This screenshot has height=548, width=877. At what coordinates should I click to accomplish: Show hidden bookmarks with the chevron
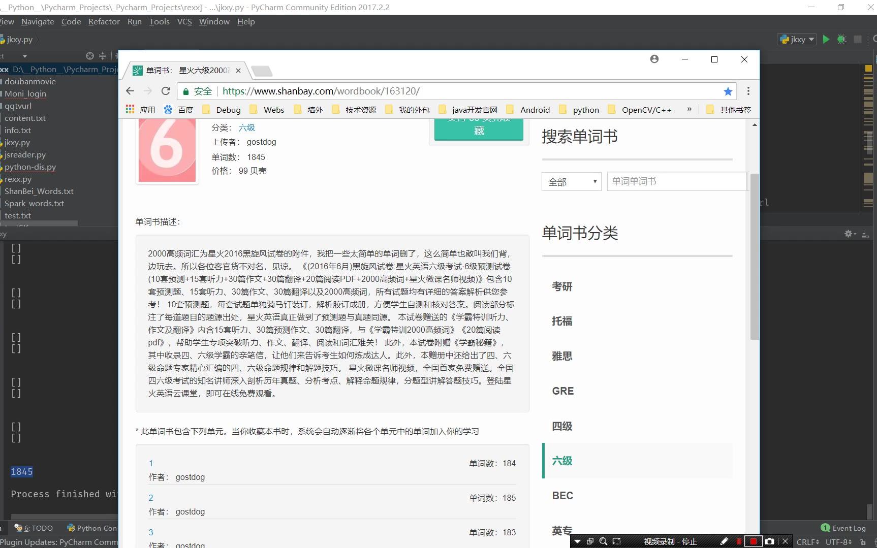(x=690, y=109)
